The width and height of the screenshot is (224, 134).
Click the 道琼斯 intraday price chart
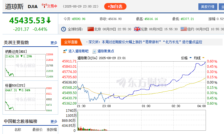[x=142, y=82]
